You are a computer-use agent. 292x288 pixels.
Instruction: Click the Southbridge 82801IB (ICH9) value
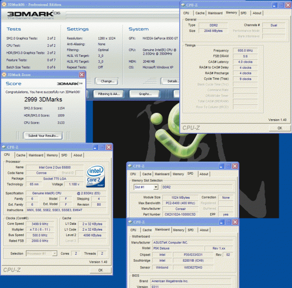pos(193,261)
